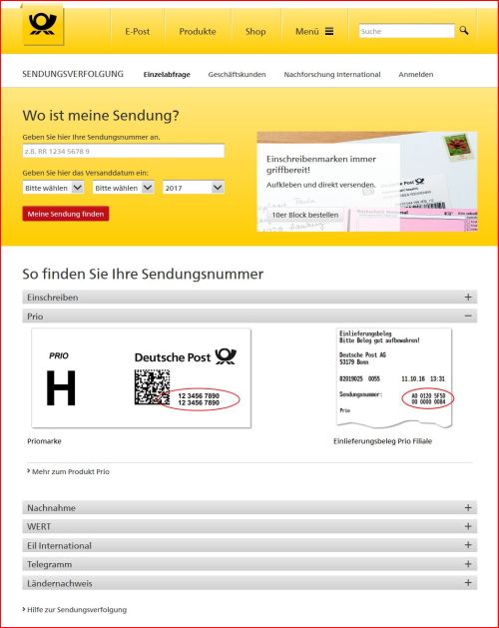The width and height of the screenshot is (499, 628).
Task: Click the Priomarke sample image
Action: click(x=142, y=377)
